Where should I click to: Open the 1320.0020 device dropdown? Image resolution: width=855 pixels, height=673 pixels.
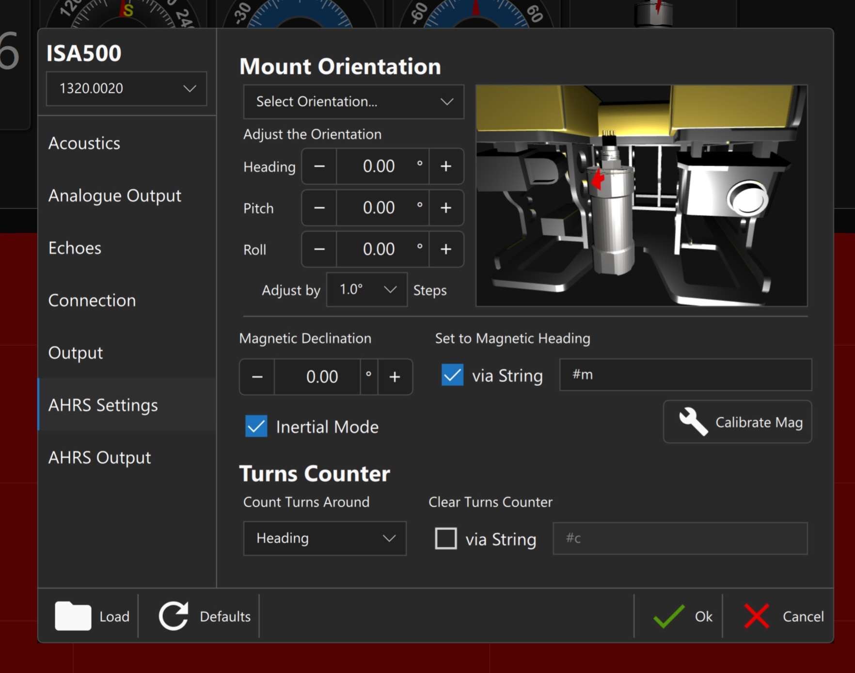[x=127, y=89]
